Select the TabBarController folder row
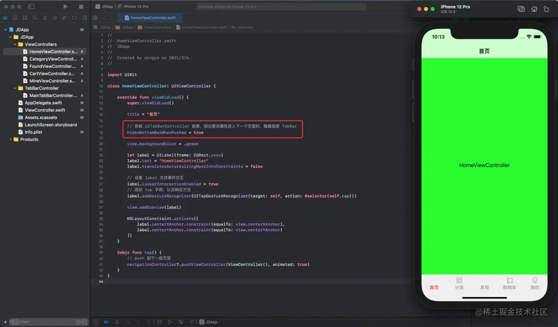 45,88
